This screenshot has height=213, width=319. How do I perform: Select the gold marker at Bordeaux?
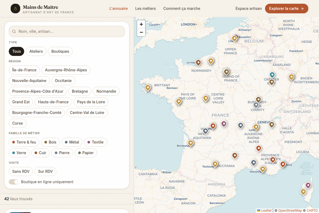point(191,143)
